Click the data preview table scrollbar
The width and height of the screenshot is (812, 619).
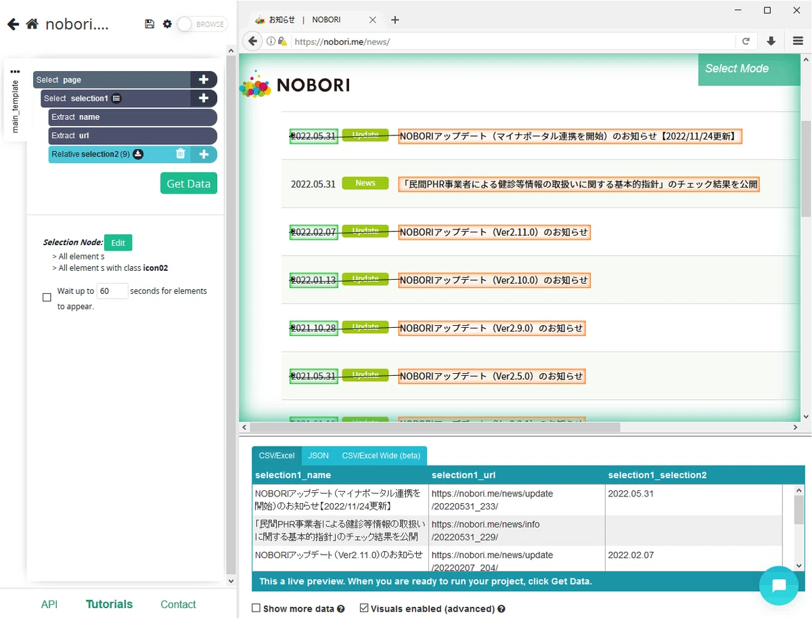(799, 509)
